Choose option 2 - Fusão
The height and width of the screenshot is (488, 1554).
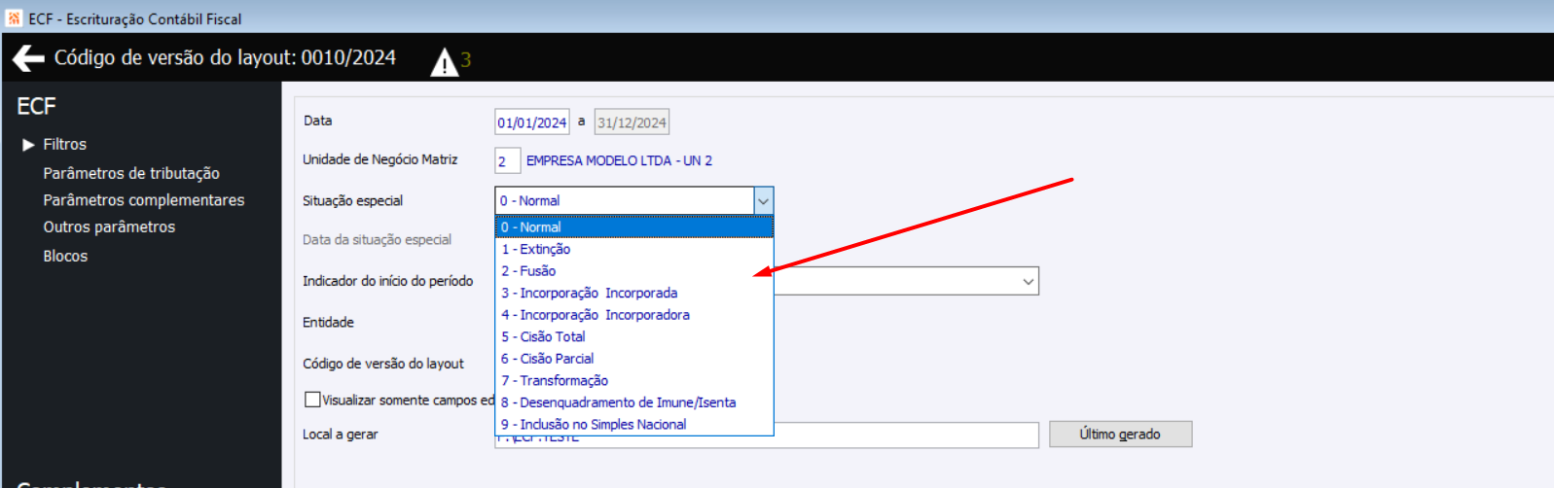634,271
